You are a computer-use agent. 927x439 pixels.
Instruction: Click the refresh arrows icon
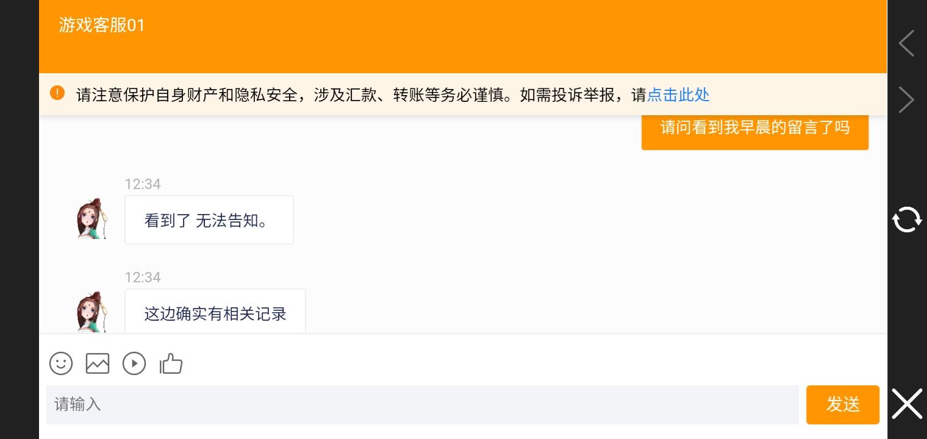(907, 220)
